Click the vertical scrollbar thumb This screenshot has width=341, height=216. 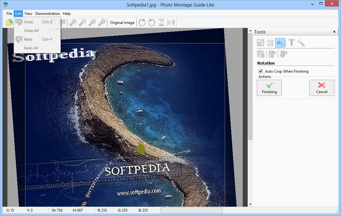point(250,87)
